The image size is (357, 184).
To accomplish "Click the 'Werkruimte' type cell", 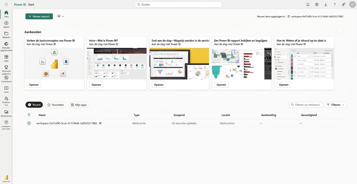I will (139, 123).
